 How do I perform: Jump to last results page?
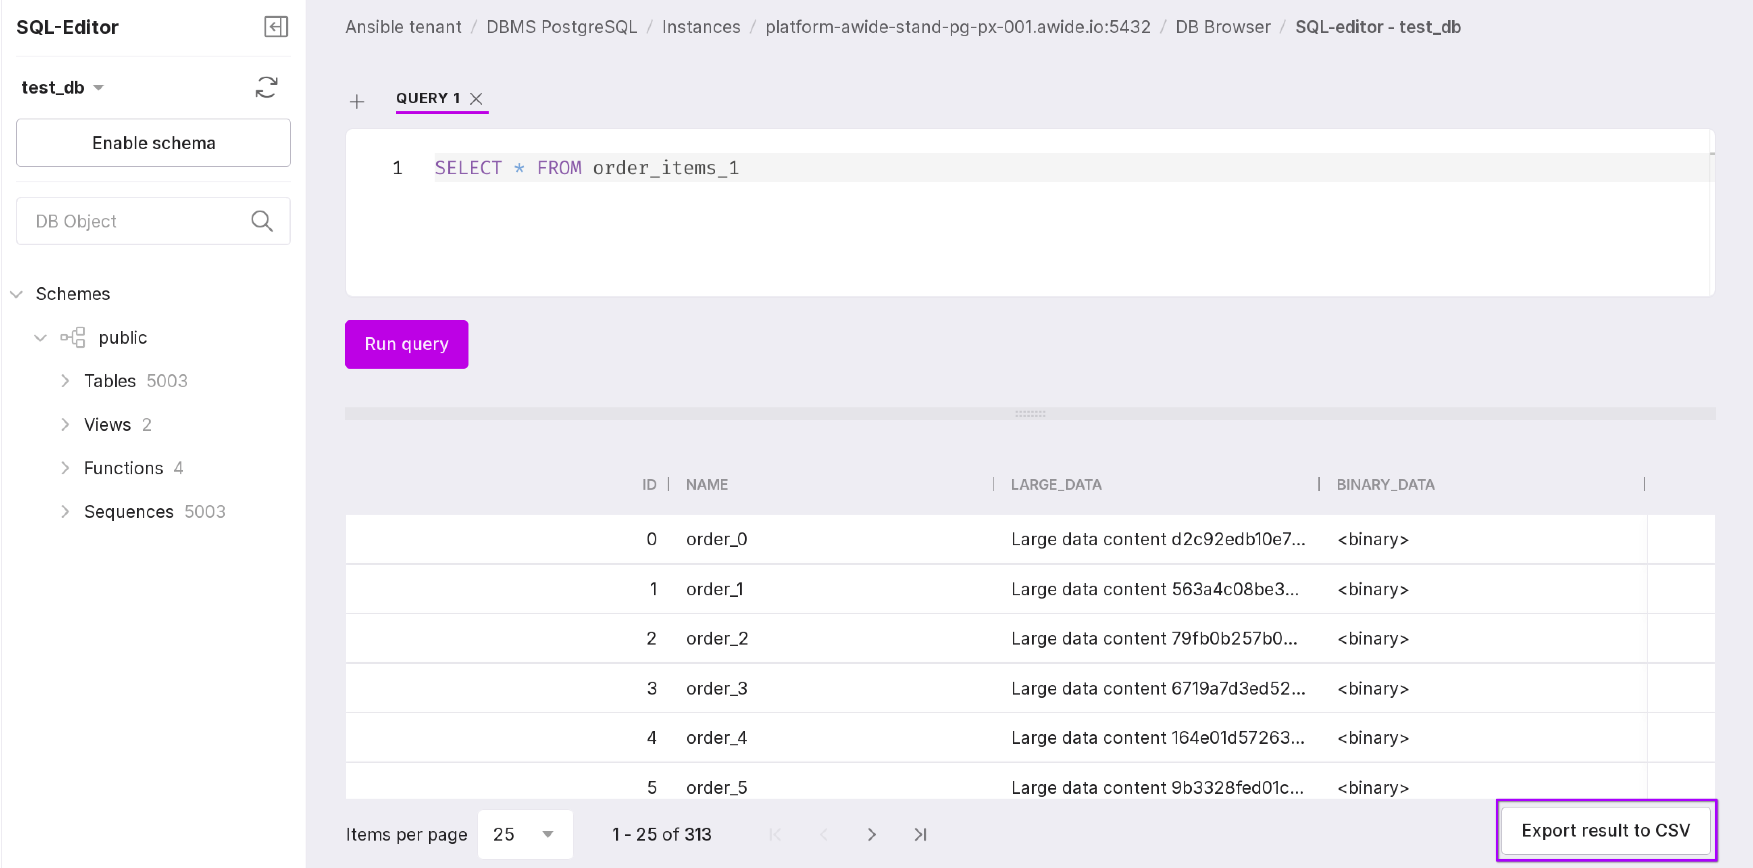(920, 835)
